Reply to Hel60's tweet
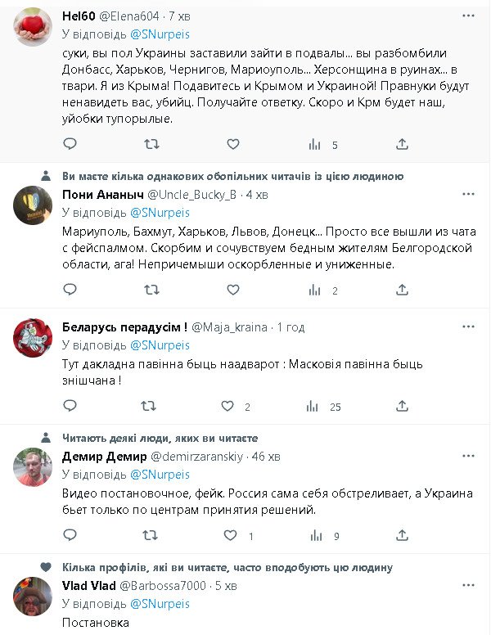This screenshot has width=500, height=635. [70, 144]
